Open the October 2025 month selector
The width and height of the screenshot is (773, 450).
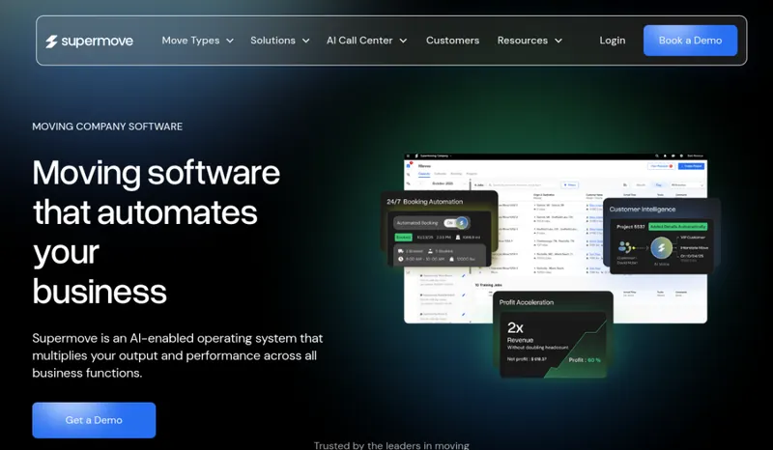(x=443, y=183)
